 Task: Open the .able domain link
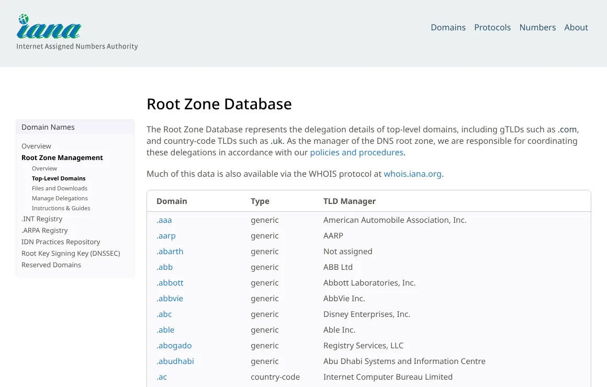(x=165, y=330)
